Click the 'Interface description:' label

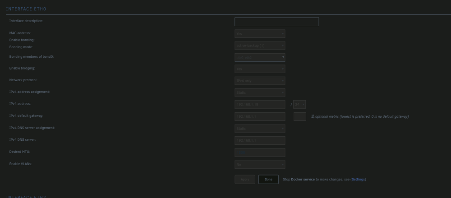(26, 21)
